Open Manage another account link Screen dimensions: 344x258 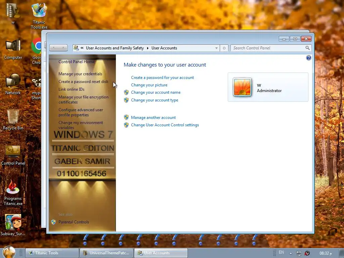click(x=153, y=117)
